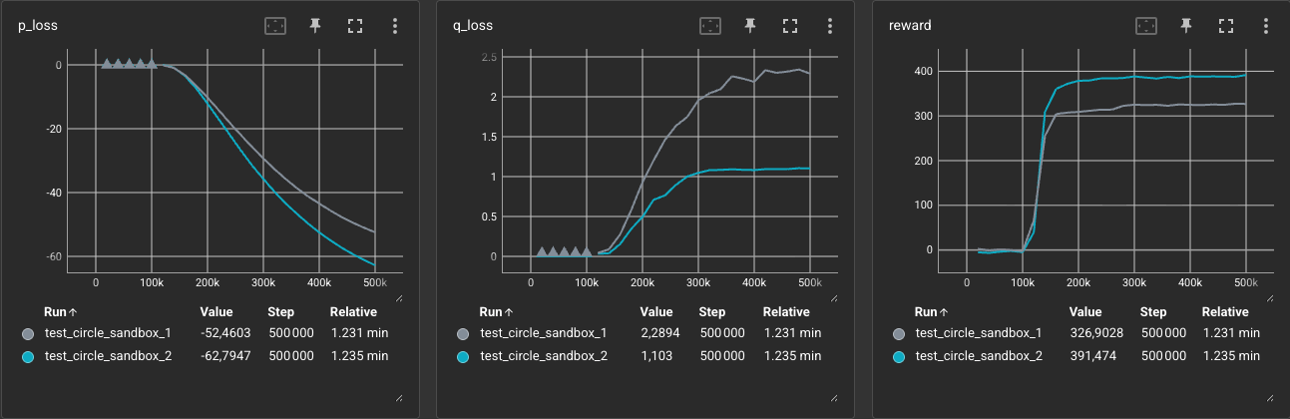Click value 2,2894 in q_loss table
Screen dimensions: 1290x419
click(659, 333)
